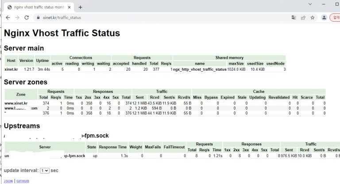This screenshot has height=184, width=340.
Task: Click the red update button
Action: click(335, 18)
